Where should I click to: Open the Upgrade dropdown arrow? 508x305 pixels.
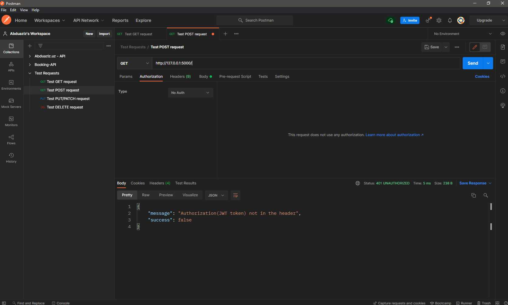click(x=503, y=20)
